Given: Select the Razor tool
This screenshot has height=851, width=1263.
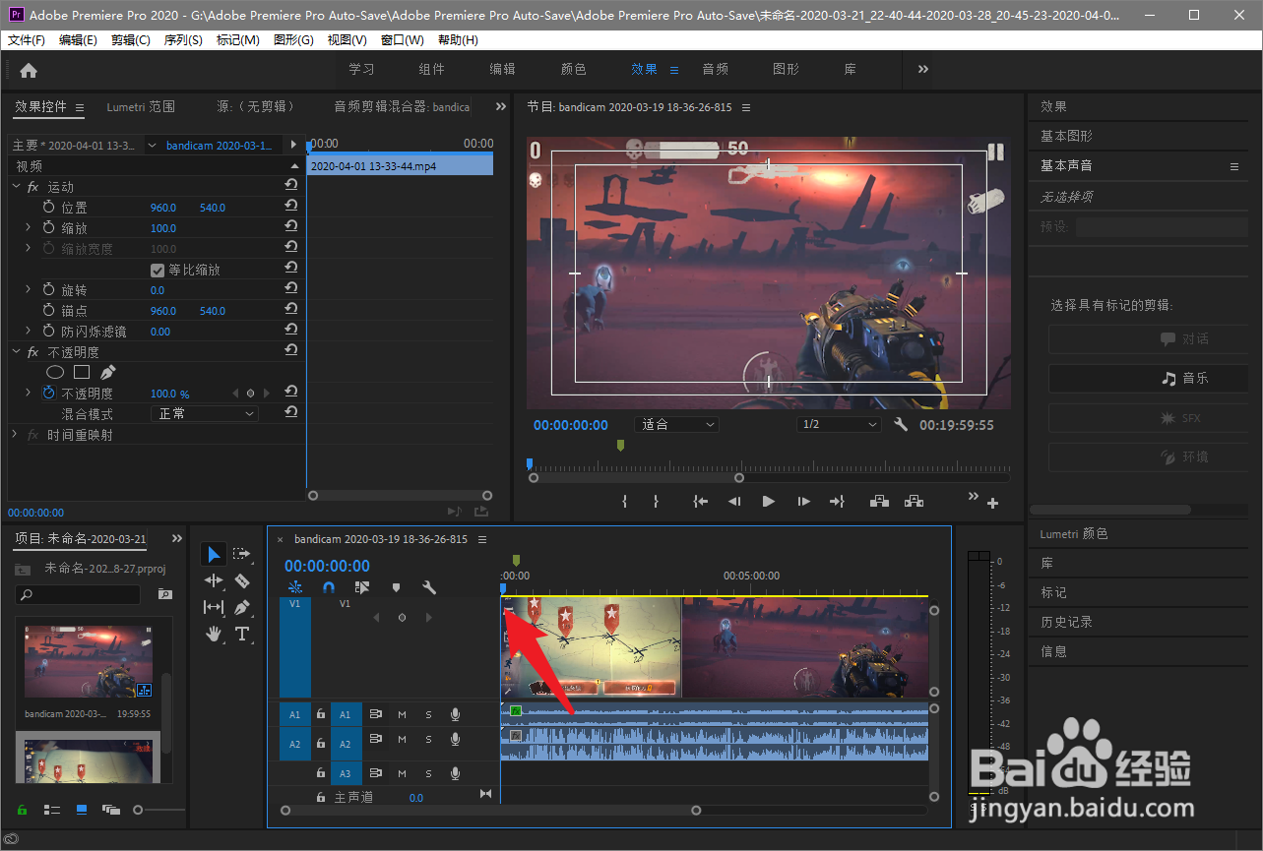Looking at the screenshot, I should point(242,581).
